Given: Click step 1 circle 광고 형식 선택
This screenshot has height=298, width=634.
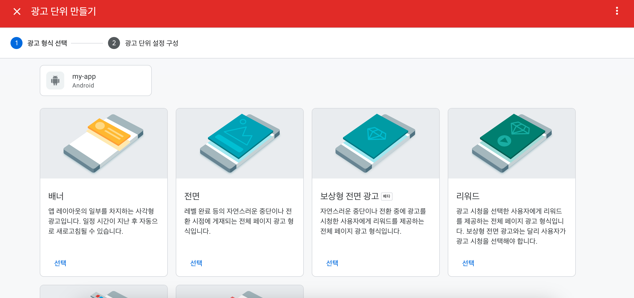Looking at the screenshot, I should 16,43.
